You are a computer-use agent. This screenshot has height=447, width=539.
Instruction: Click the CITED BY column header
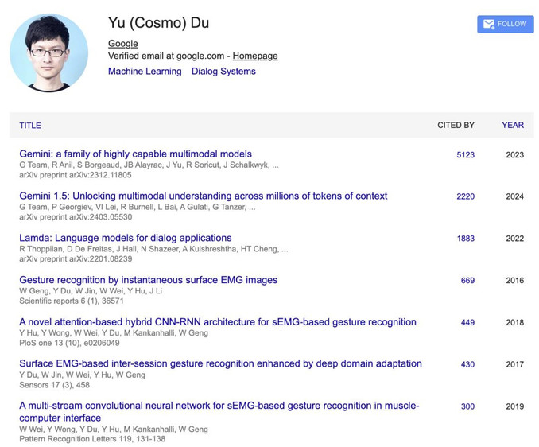456,125
